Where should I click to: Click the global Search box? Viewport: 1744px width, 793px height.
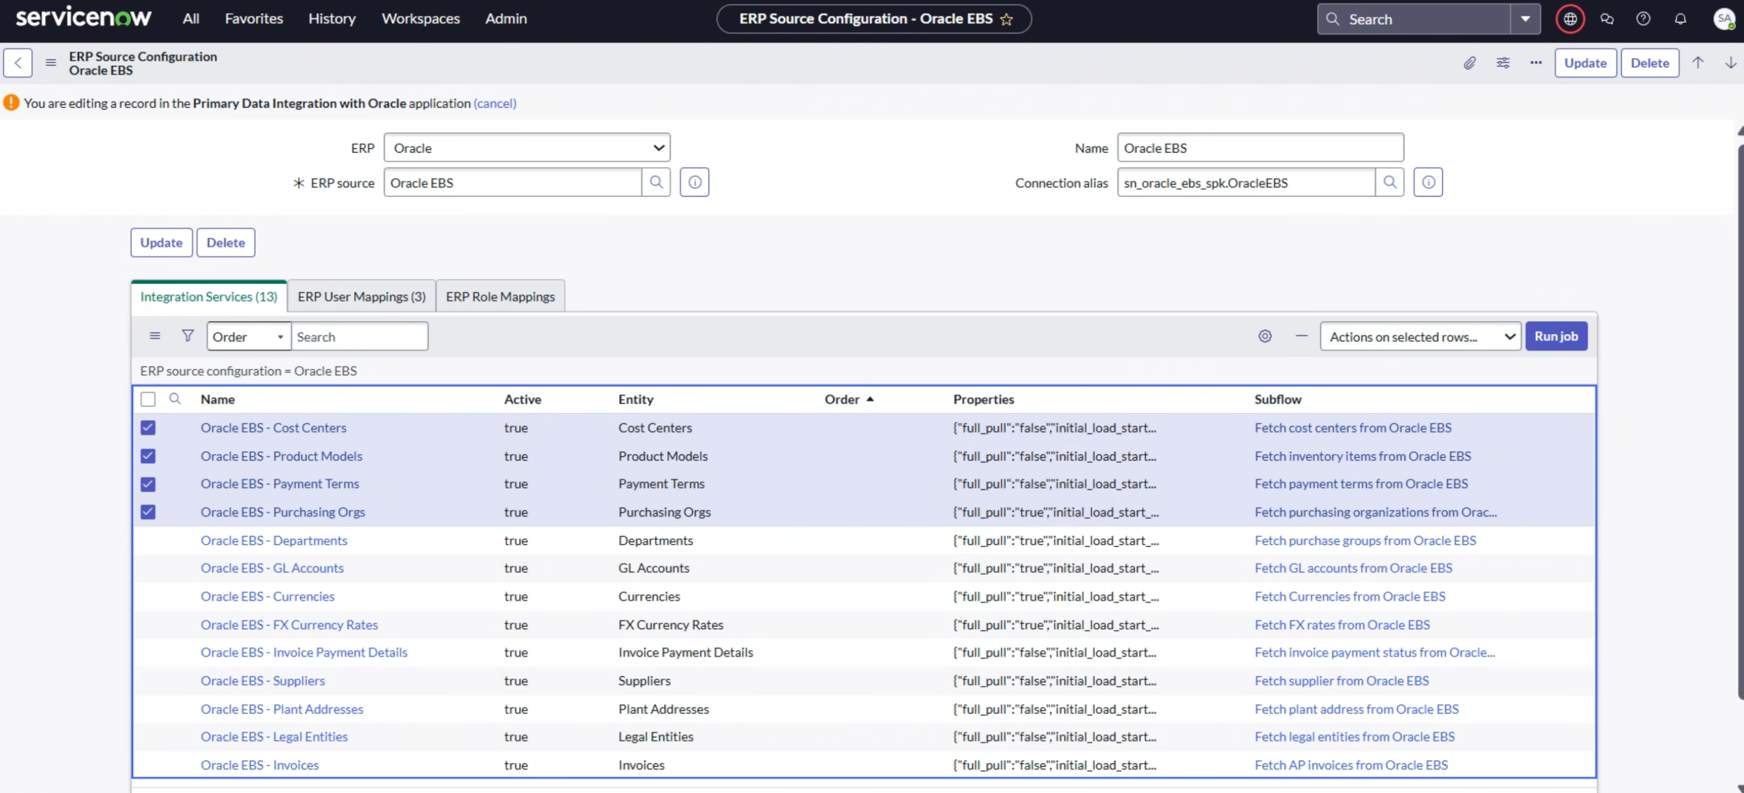(x=1414, y=19)
